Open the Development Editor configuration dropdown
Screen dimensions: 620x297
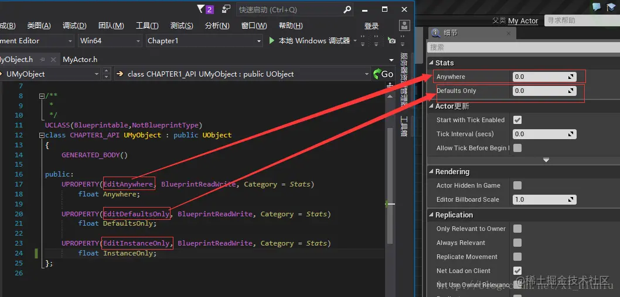coord(36,40)
